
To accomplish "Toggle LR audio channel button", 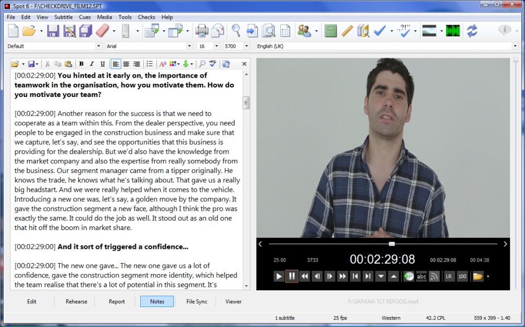I will (448, 277).
